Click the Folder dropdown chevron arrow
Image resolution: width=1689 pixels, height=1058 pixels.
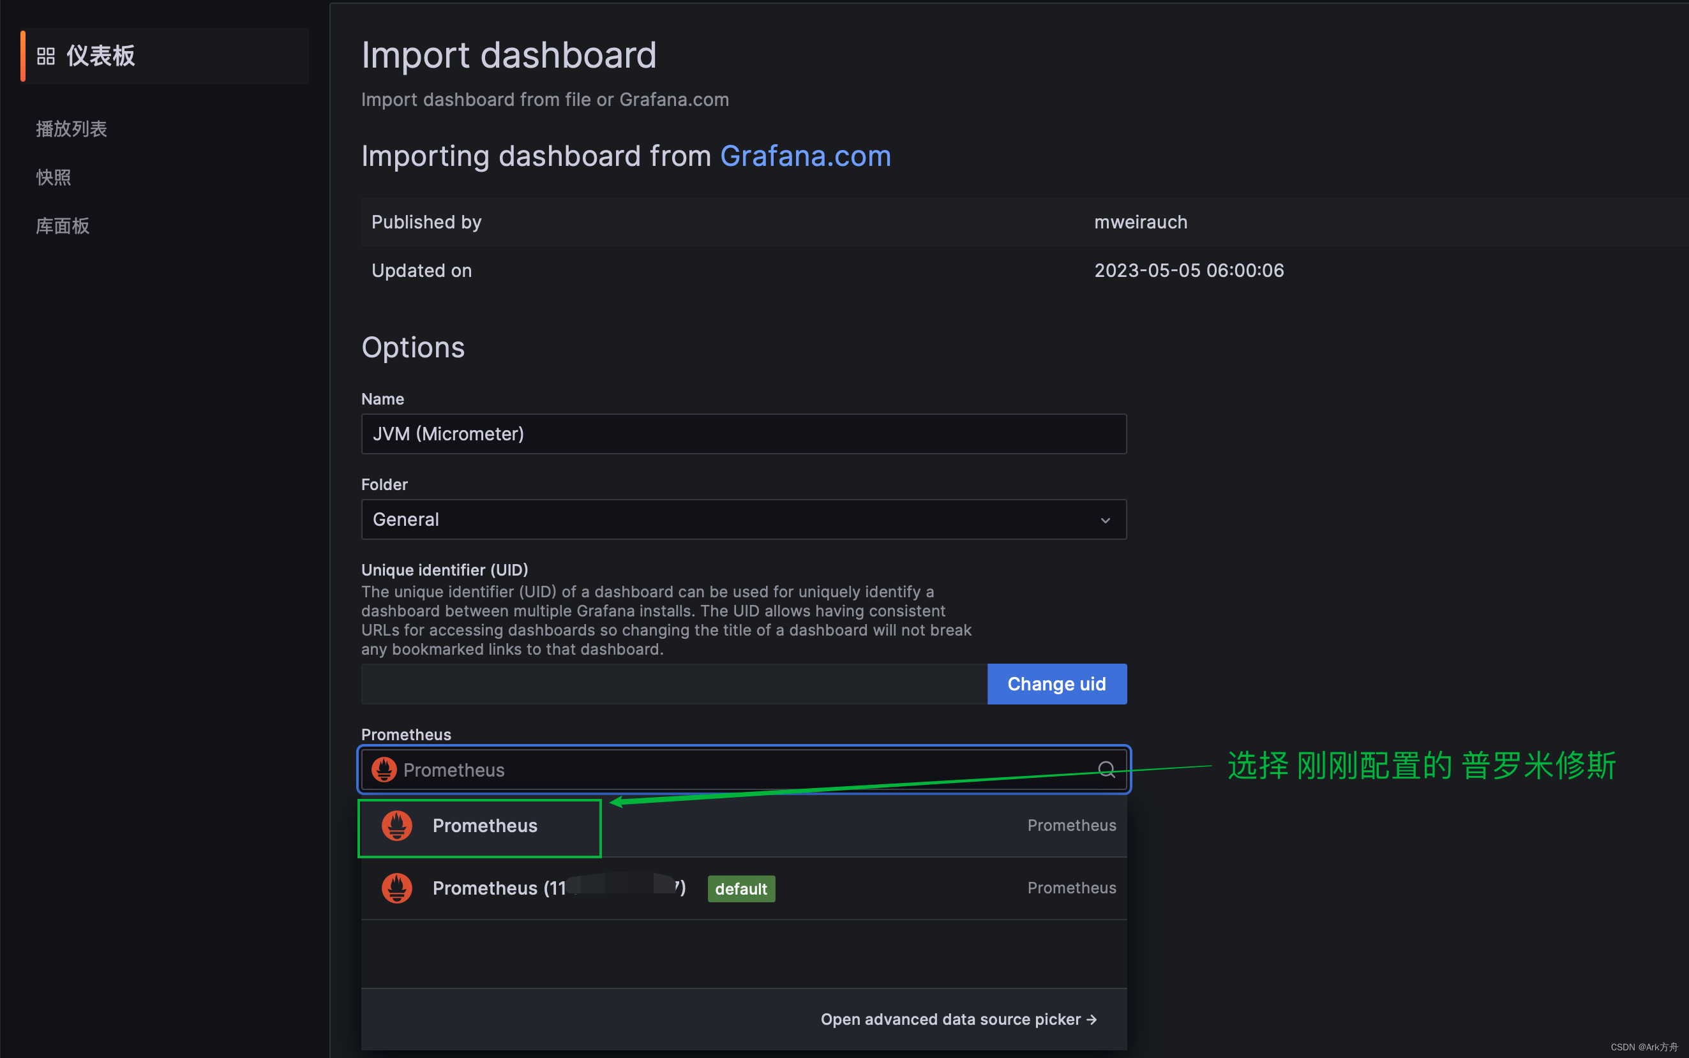(1105, 520)
